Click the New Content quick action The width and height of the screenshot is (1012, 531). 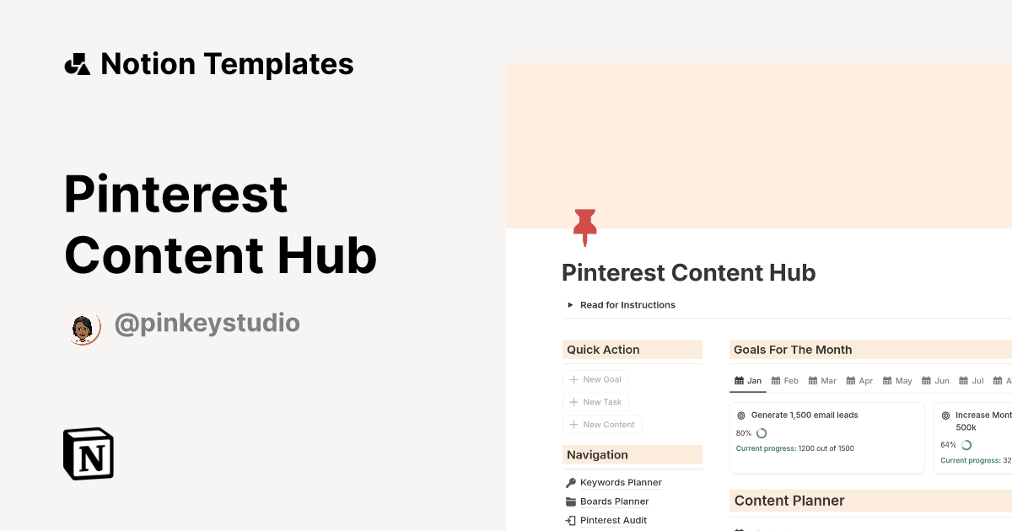coord(602,424)
